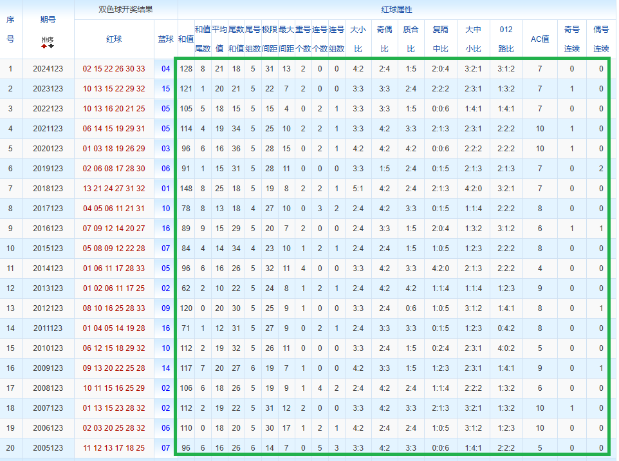619x461 pixels.
Task: Select the 大小比 column header
Action: pyautogui.click(x=358, y=39)
